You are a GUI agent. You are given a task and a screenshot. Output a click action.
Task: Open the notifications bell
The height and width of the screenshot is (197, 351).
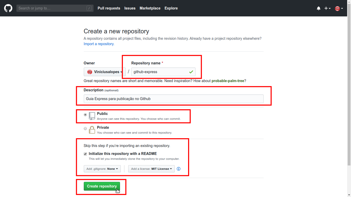(x=319, y=8)
